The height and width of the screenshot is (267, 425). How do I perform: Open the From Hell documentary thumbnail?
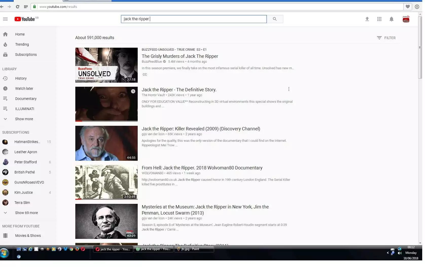pyautogui.click(x=107, y=182)
